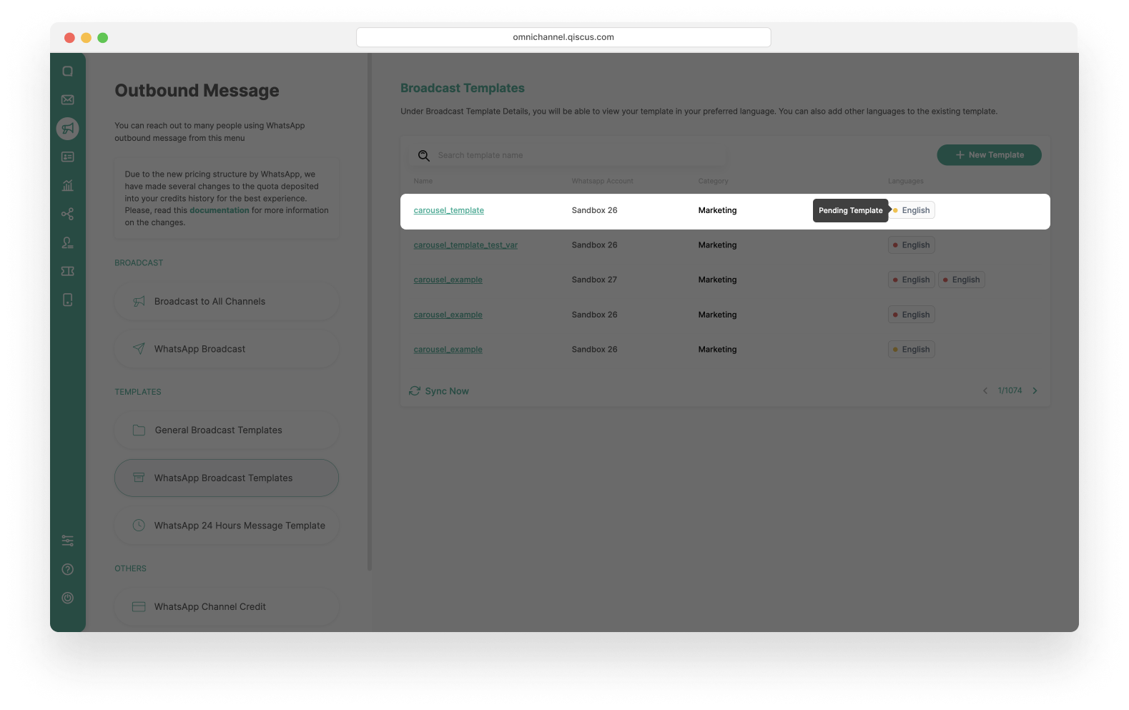Open the documentation link in the pricing notice
The image size is (1129, 710).
click(220, 211)
